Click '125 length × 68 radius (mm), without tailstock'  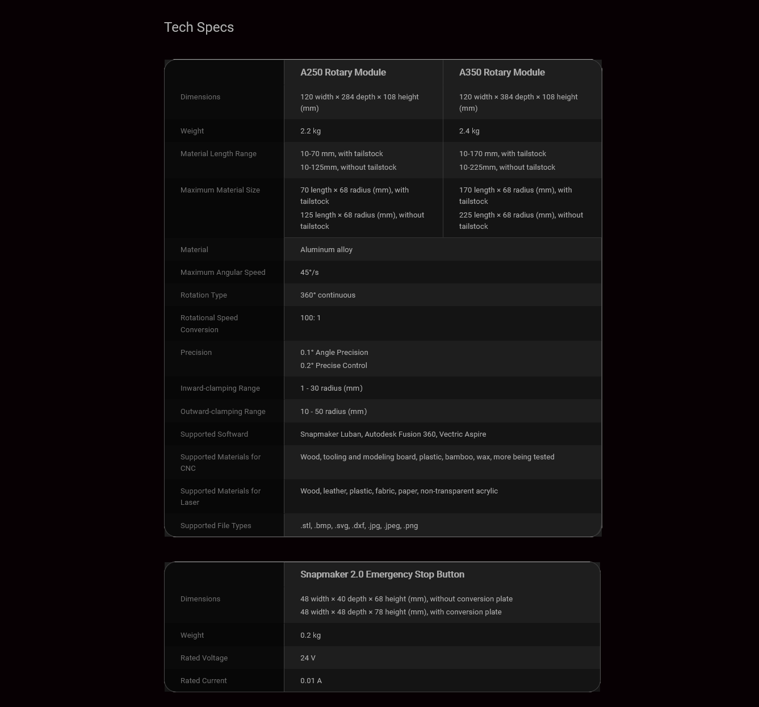[362, 221]
